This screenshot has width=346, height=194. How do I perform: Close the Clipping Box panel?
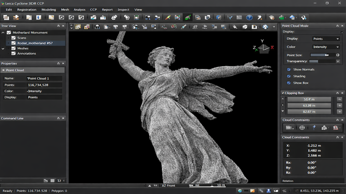pos(342,93)
